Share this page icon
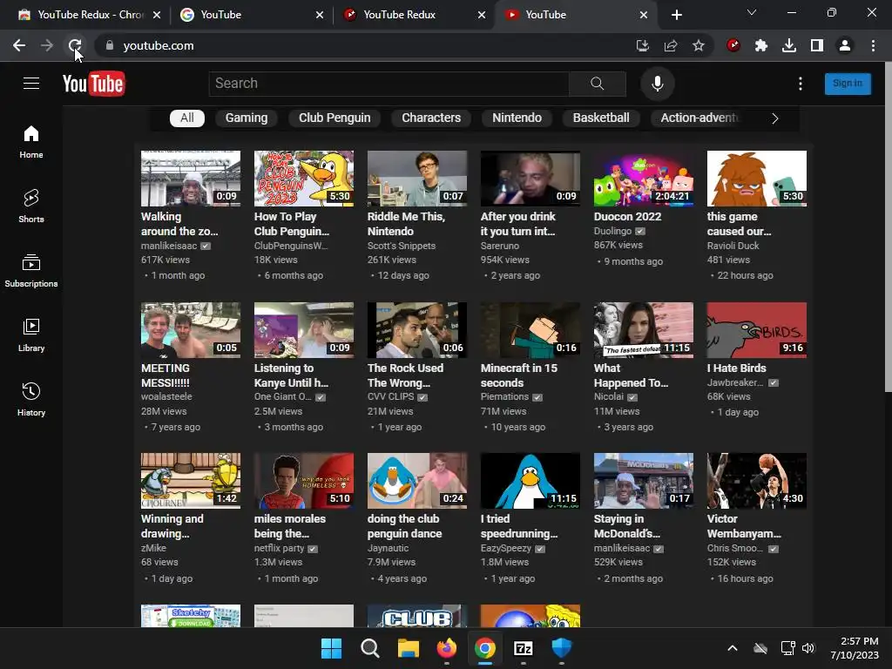 coord(671,45)
